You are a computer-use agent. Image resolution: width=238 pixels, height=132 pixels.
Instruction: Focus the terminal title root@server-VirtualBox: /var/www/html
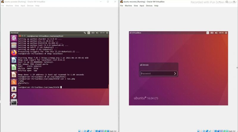coord(45,36)
